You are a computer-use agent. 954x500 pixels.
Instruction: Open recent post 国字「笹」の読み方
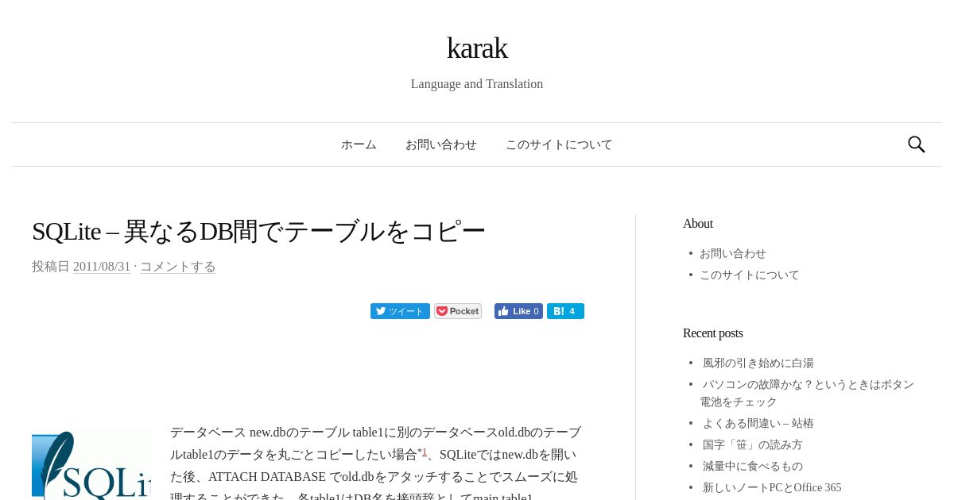753,445
